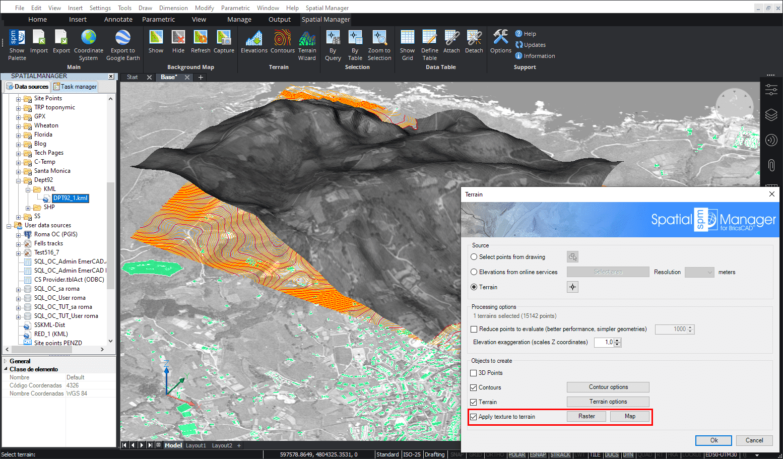The width and height of the screenshot is (783, 459).
Task: Expand the Site Points folder
Action: 18,99
